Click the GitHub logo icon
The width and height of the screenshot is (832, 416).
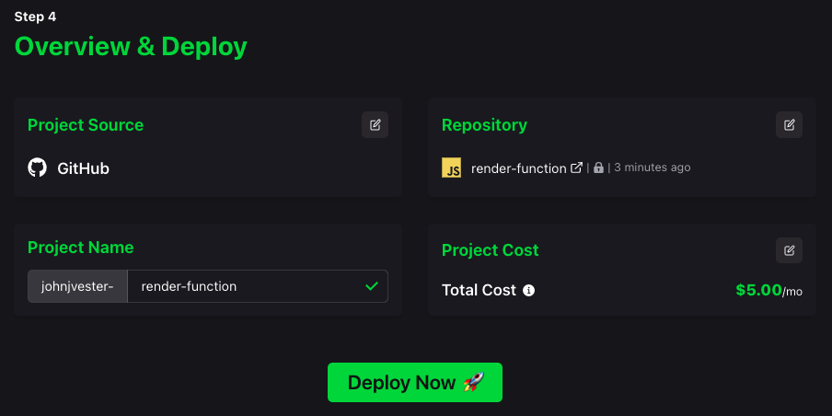pyautogui.click(x=38, y=168)
